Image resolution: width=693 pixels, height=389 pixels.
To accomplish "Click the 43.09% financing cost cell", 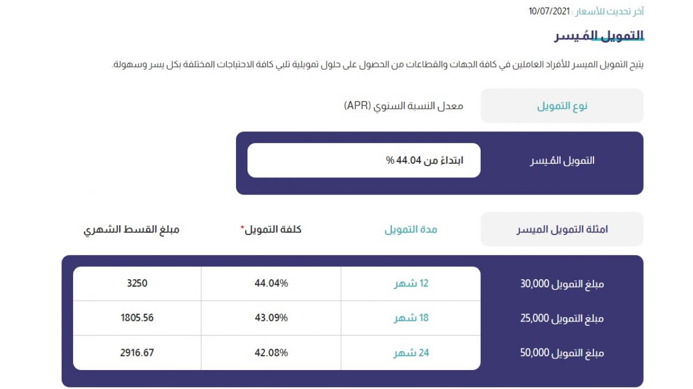I will pos(271,318).
